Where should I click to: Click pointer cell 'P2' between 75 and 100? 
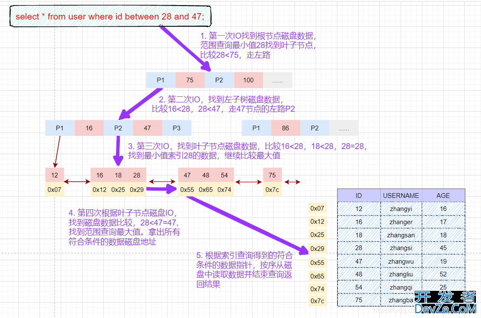[219, 80]
